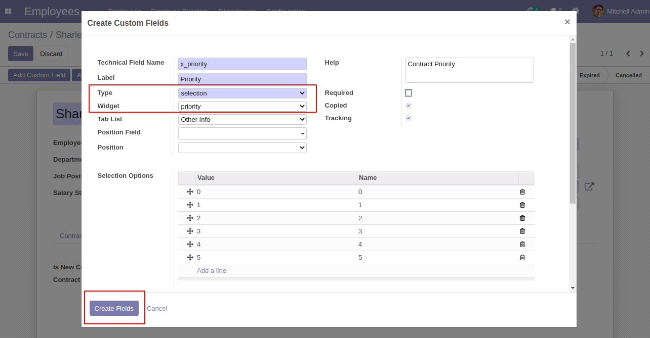The width and height of the screenshot is (650, 338).
Task: Open the Type selection dropdown
Action: click(242, 93)
